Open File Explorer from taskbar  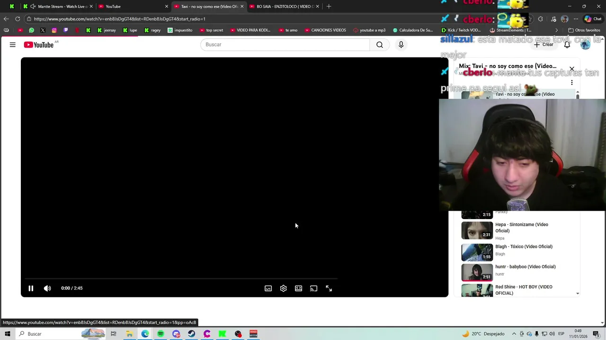pos(129,334)
